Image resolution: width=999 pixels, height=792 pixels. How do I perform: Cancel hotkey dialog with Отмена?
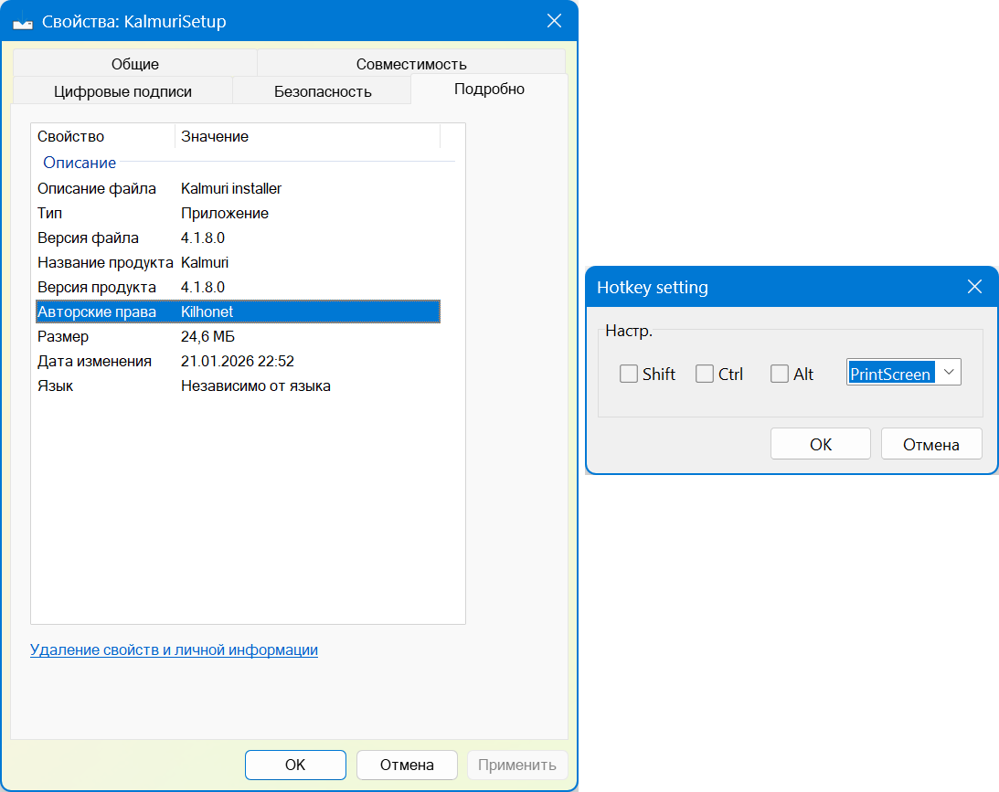click(931, 445)
